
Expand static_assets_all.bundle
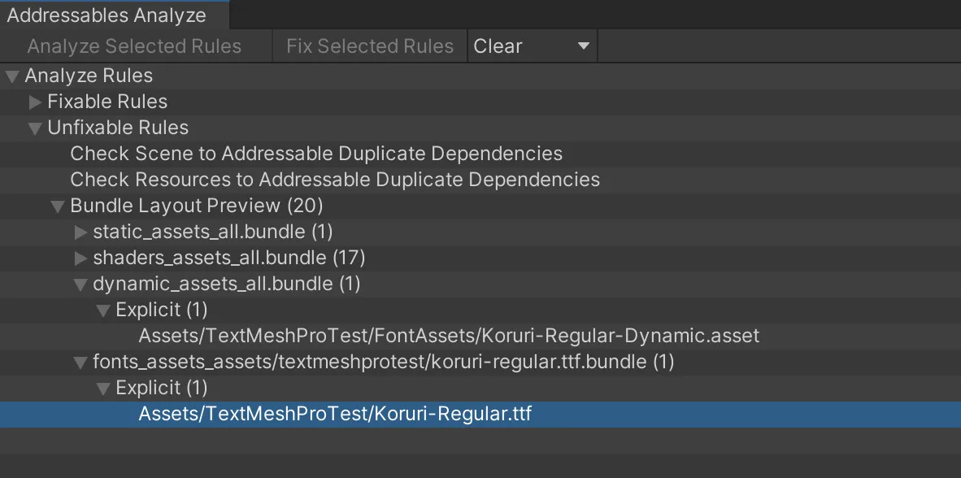coord(80,232)
